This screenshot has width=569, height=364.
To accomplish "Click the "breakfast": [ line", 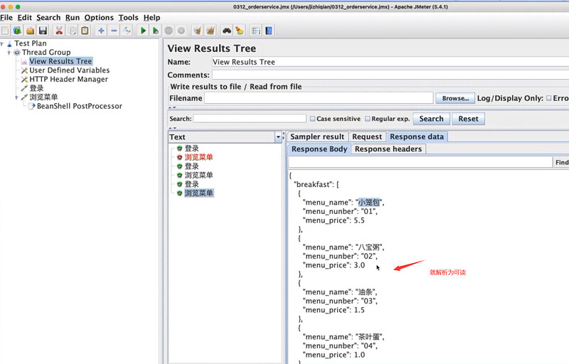I will [x=316, y=185].
